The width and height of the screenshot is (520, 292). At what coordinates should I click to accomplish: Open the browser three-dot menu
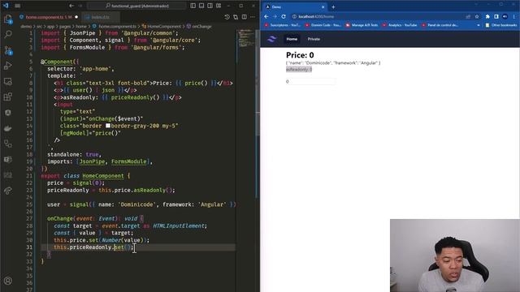514,16
